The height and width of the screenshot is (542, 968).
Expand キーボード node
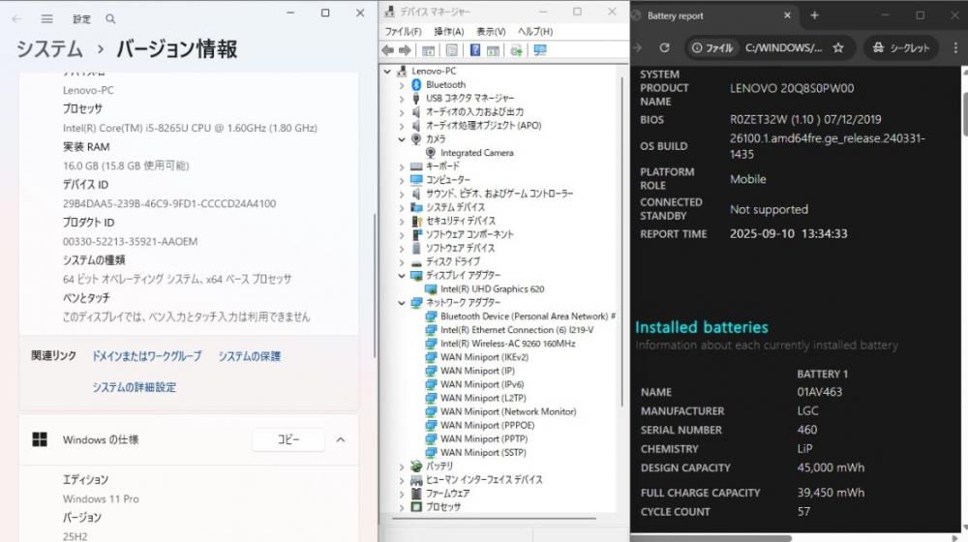pos(402,166)
